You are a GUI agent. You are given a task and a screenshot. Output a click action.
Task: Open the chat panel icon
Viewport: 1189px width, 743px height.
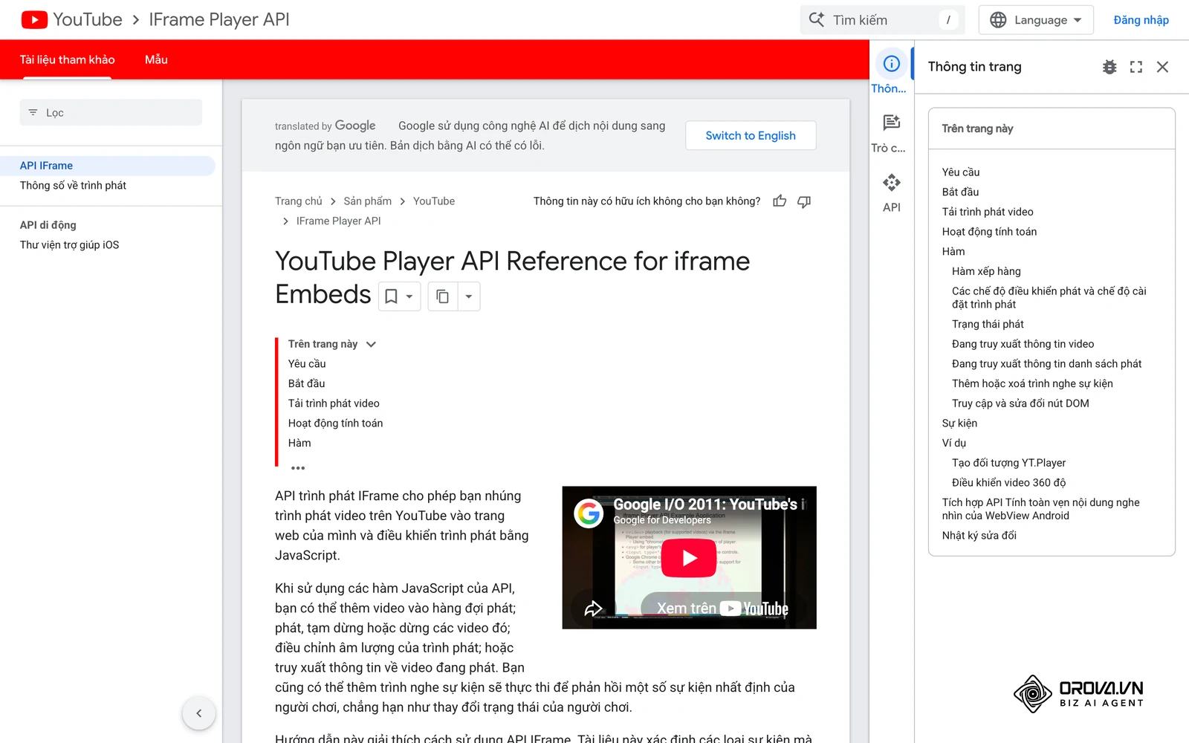click(891, 123)
